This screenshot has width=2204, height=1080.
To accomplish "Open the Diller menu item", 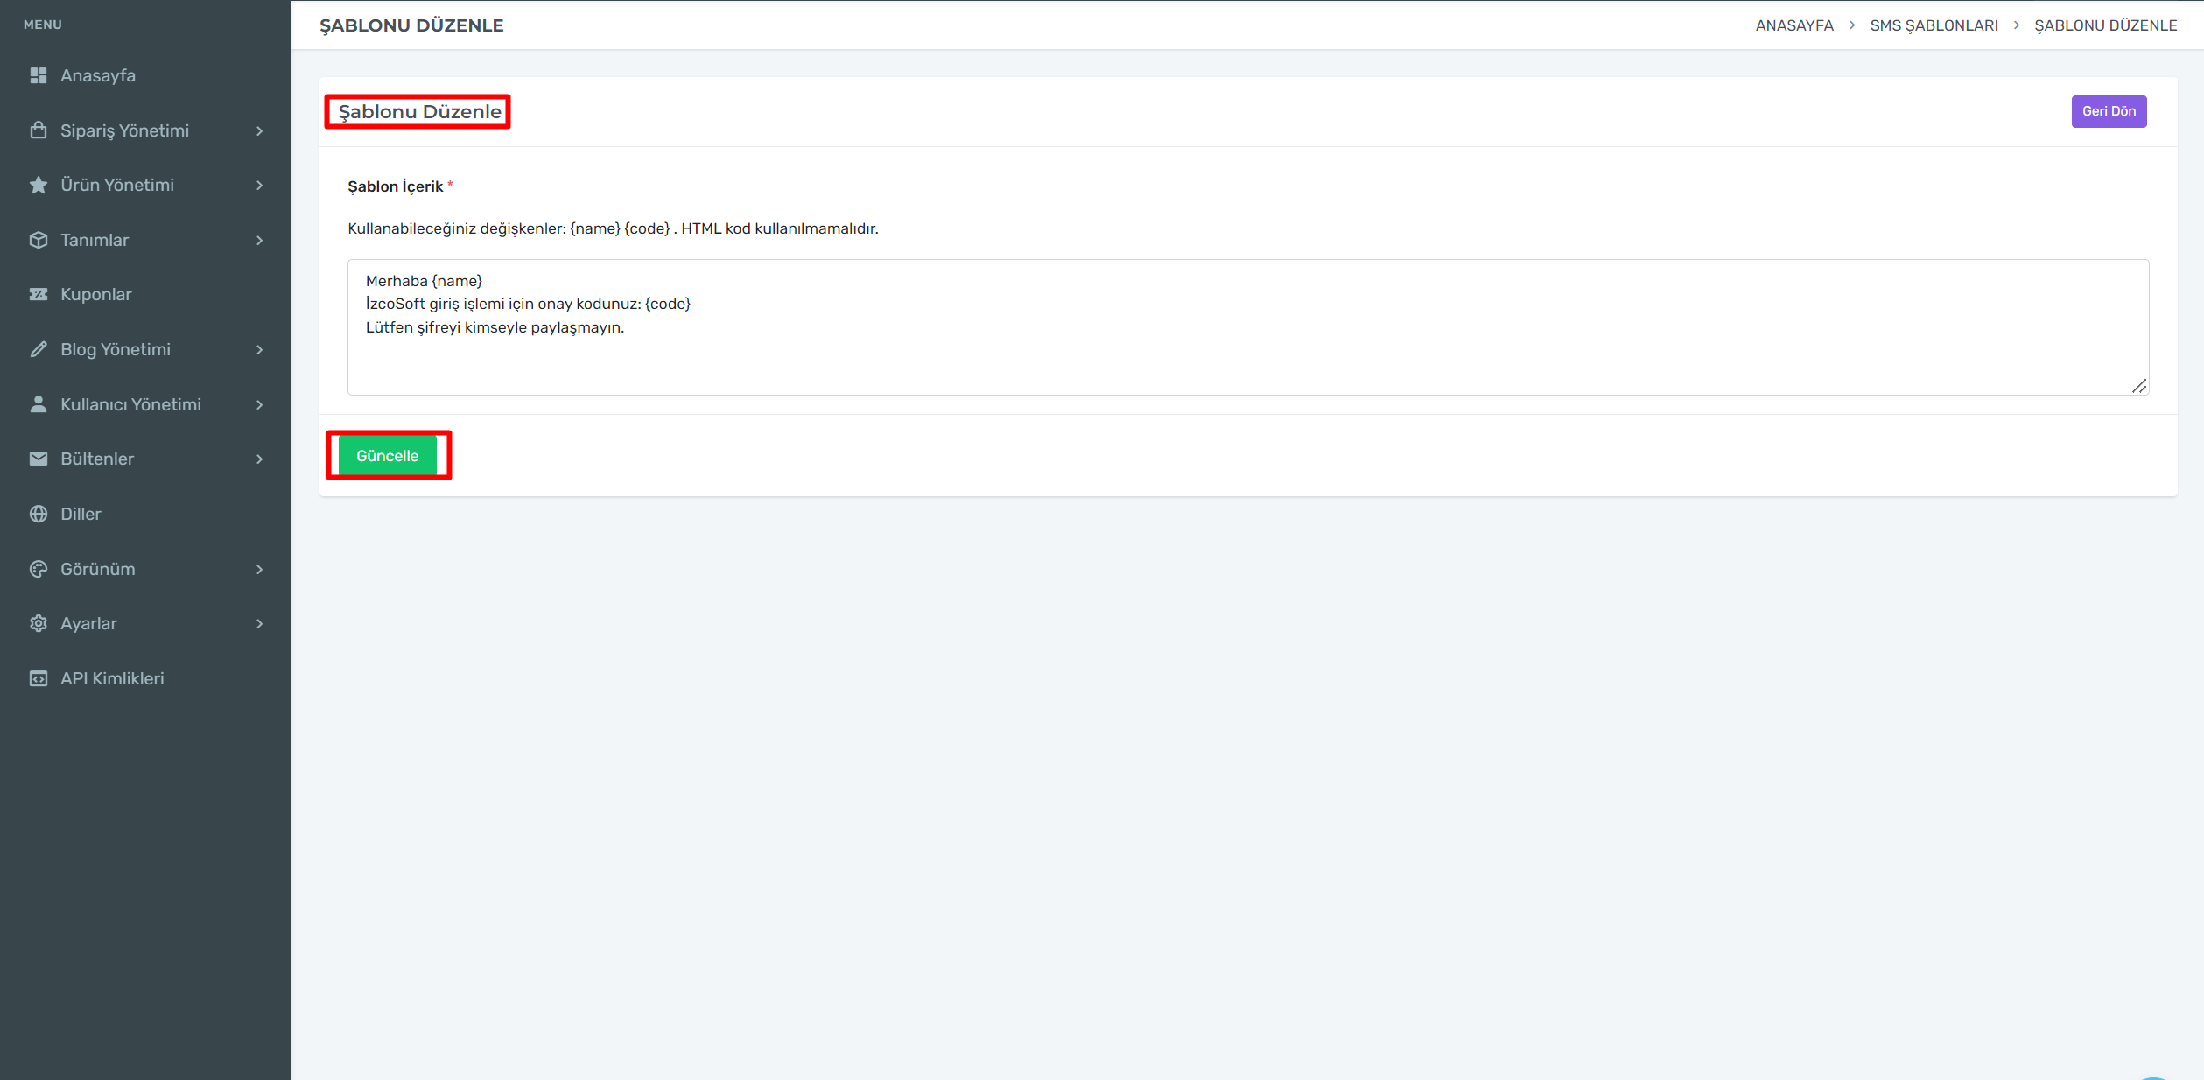I will [81, 514].
